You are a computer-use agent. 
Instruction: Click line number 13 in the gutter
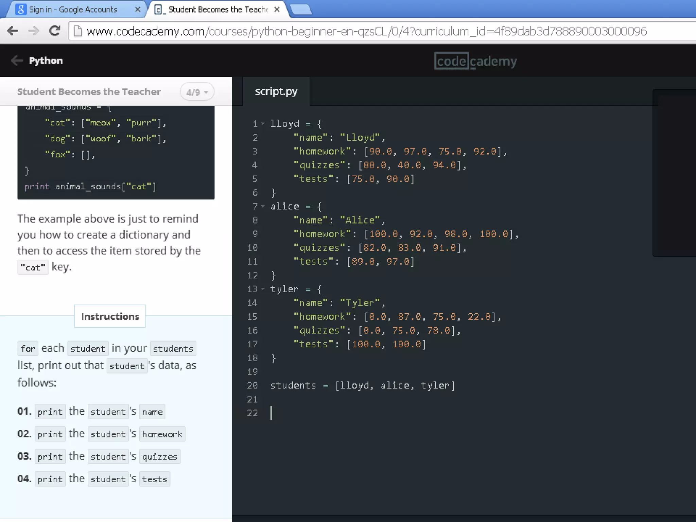pyautogui.click(x=252, y=289)
